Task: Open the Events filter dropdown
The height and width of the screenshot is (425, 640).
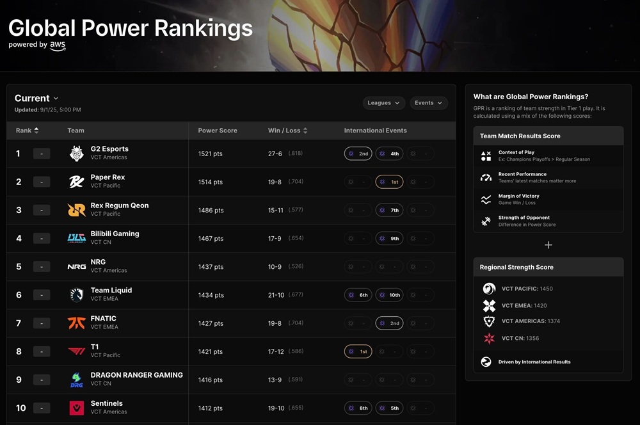Action: pos(428,102)
